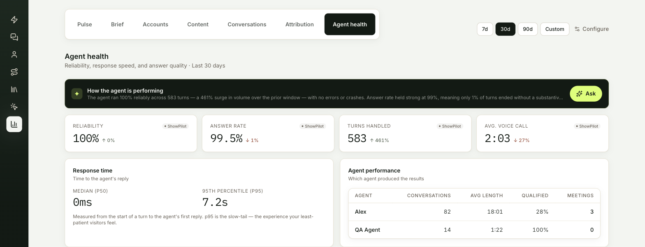Select the Alex agent row
The width and height of the screenshot is (645, 247).
coord(474,212)
